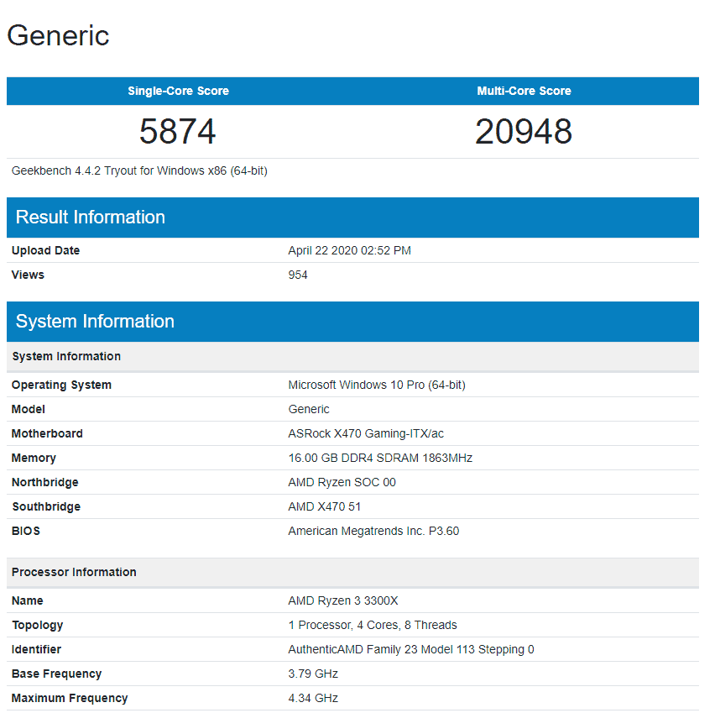The image size is (715, 713).
Task: Click the Processor Information subheader
Action: tap(352, 573)
